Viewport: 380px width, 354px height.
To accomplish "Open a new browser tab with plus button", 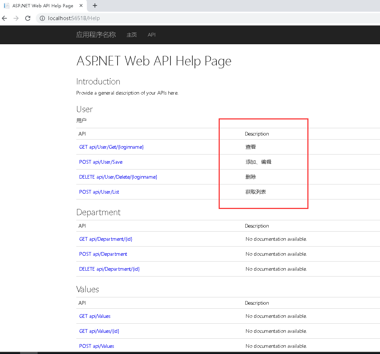I will coord(95,5).
